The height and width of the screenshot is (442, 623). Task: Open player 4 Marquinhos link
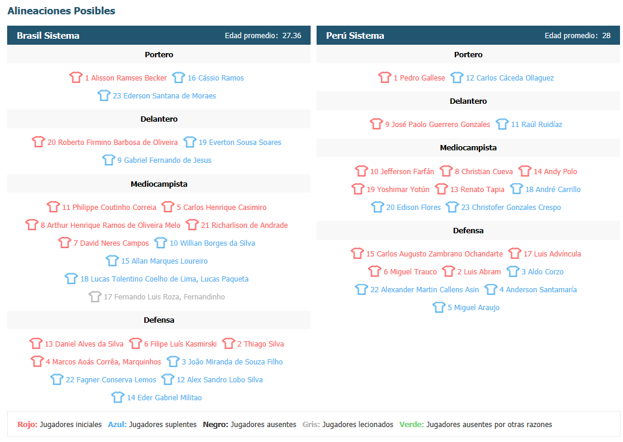pos(103,361)
